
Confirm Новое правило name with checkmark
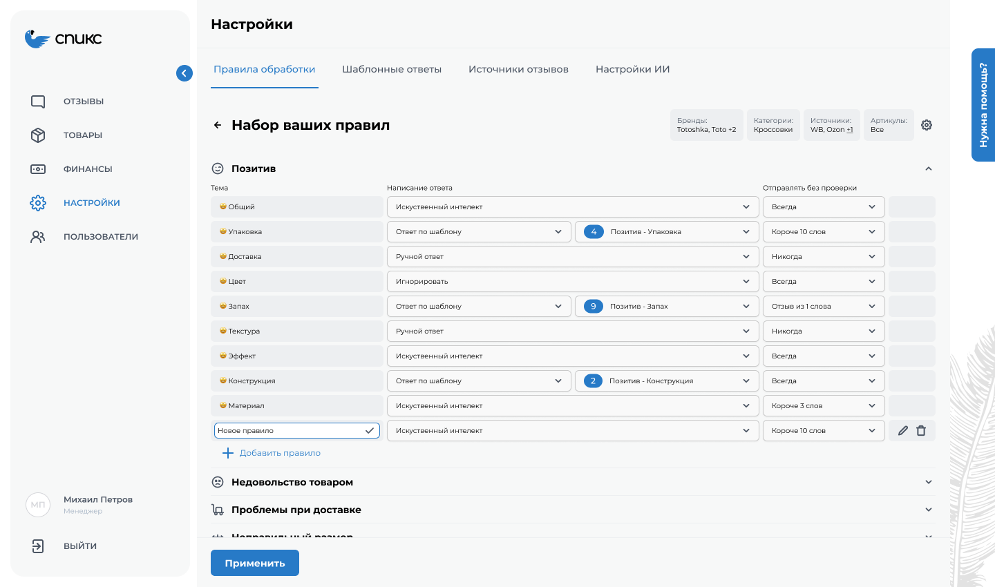370,430
